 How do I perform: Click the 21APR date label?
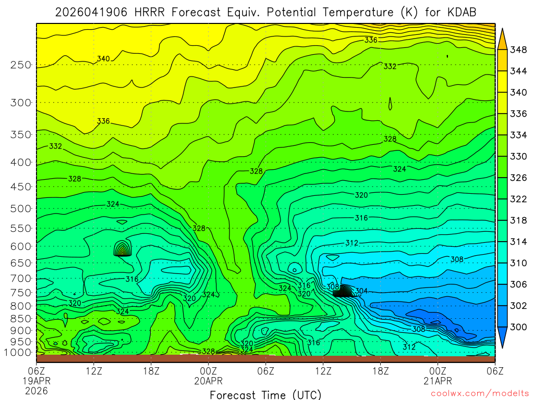[x=438, y=381]
